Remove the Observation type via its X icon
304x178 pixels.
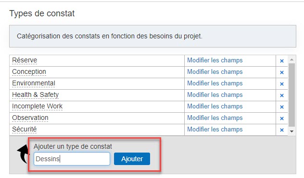click(x=282, y=119)
